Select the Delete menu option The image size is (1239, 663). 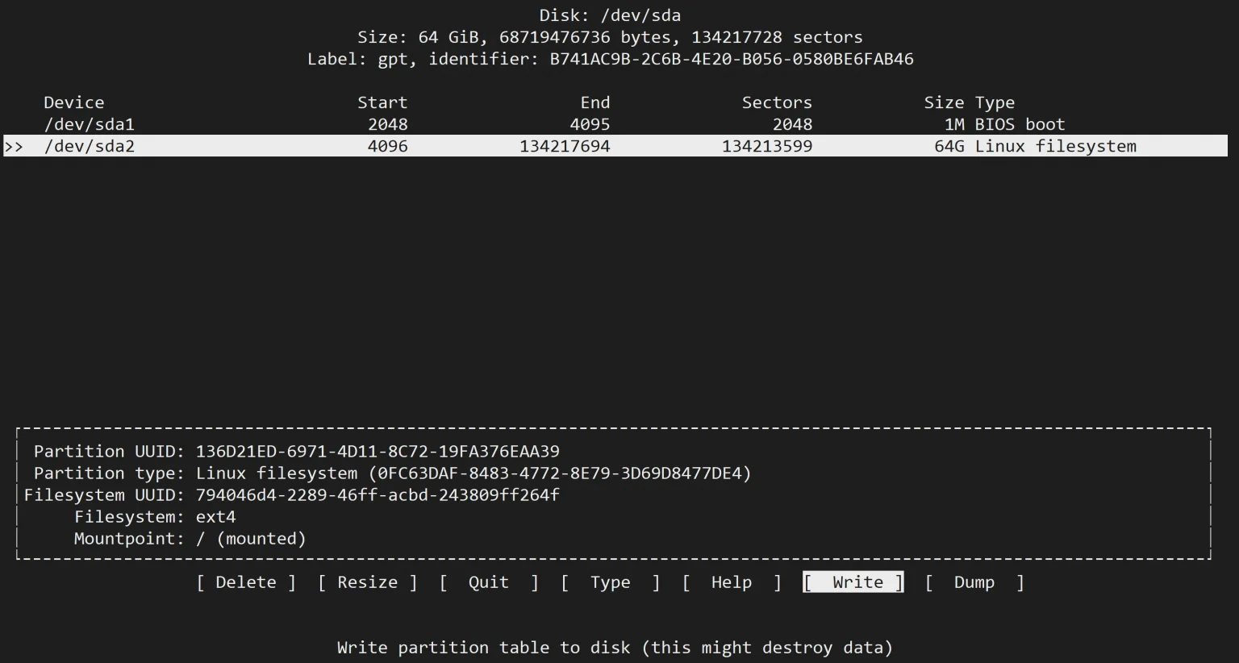coord(246,582)
